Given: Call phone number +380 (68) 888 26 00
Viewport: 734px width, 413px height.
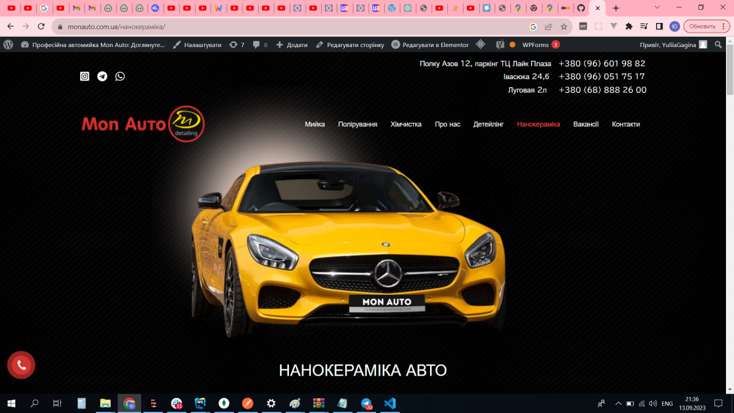Looking at the screenshot, I should [x=603, y=90].
